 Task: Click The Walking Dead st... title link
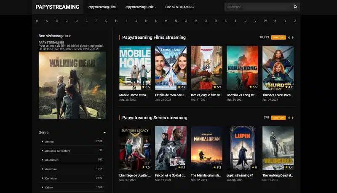[278, 175]
